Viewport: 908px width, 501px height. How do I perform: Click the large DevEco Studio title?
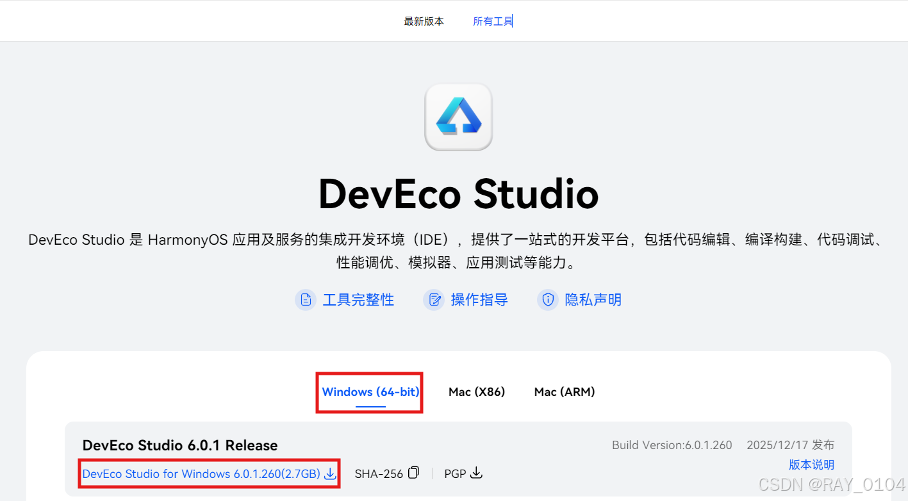[459, 193]
